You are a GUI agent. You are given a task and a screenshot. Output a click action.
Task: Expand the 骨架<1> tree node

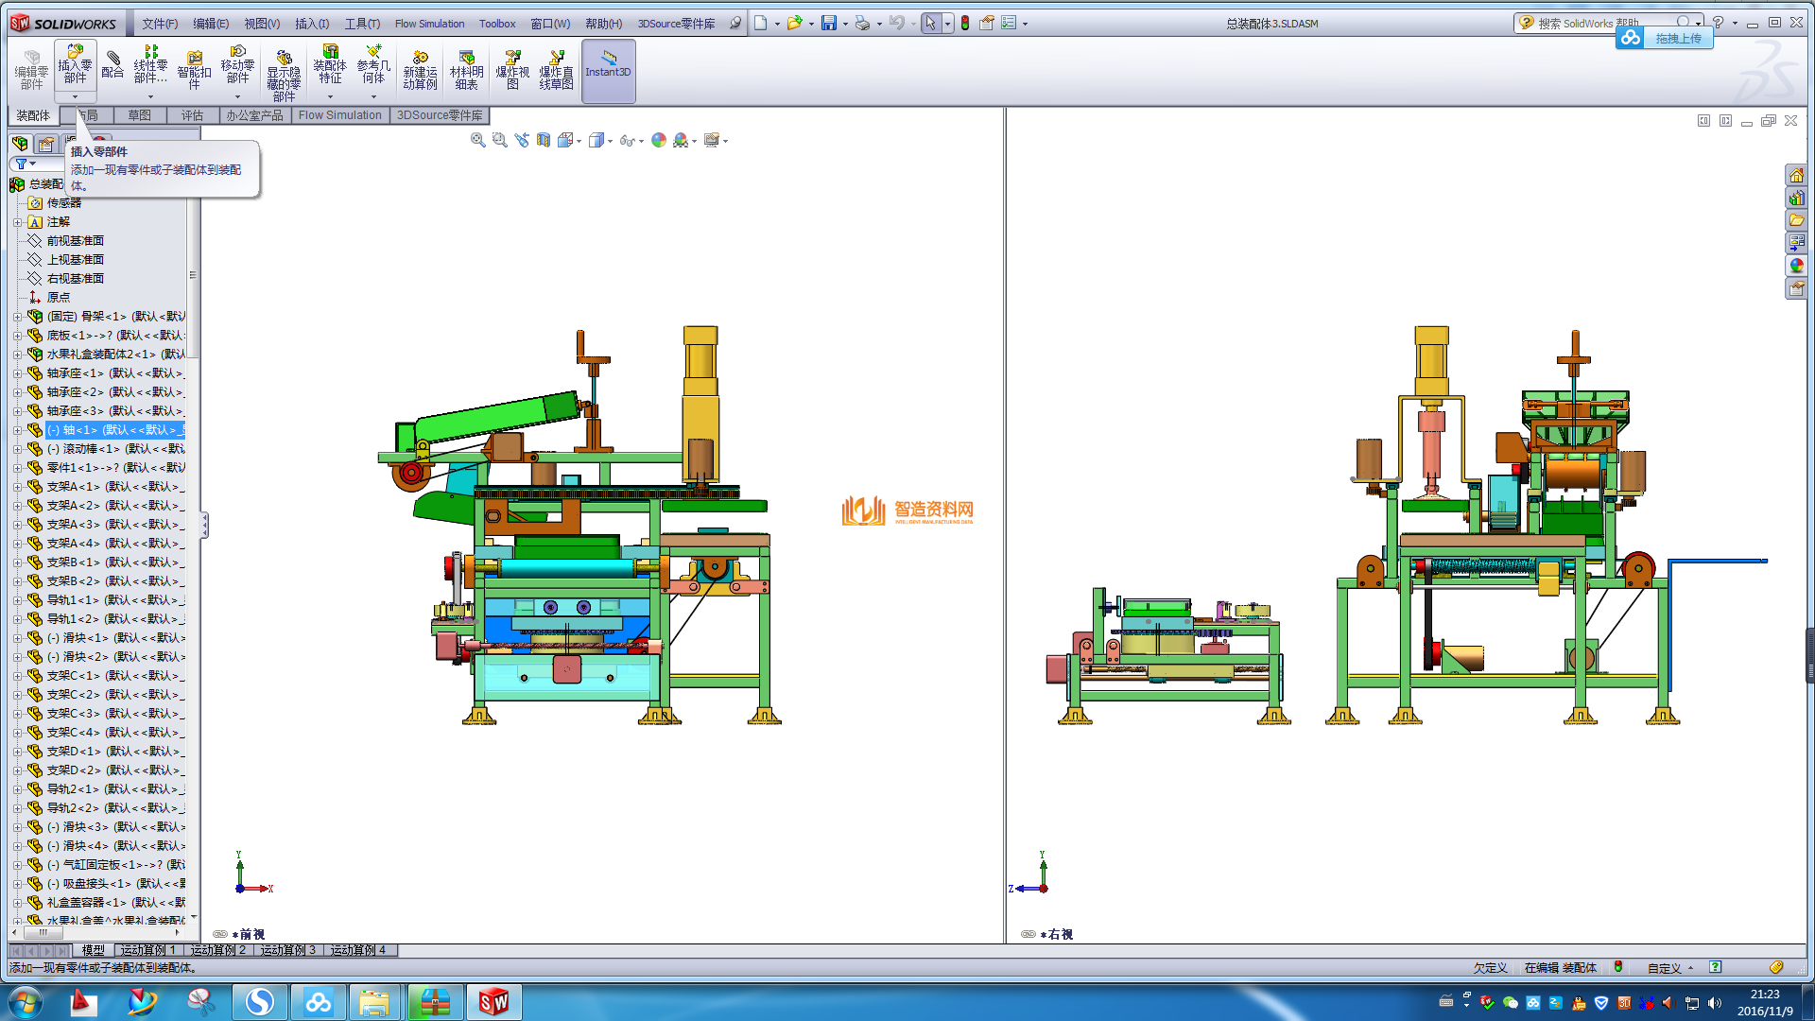click(x=17, y=317)
